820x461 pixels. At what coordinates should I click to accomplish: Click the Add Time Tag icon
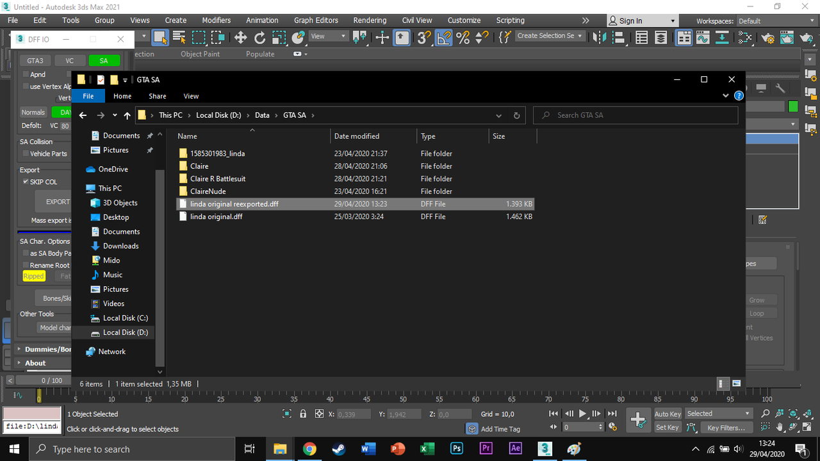tap(472, 428)
